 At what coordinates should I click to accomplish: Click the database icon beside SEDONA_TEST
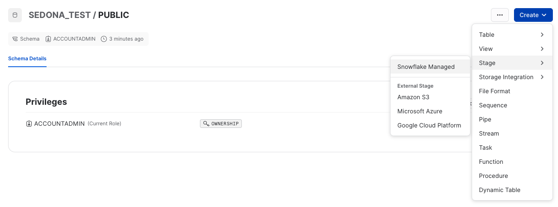15,15
